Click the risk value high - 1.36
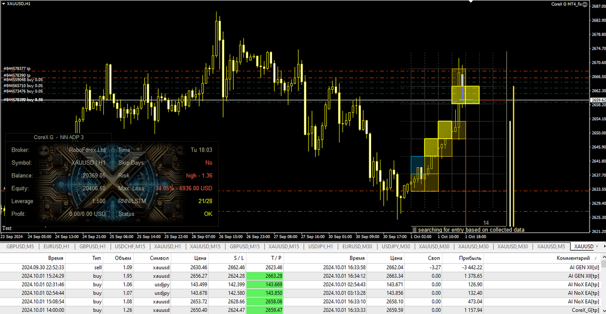The width and height of the screenshot is (606, 314). [x=199, y=176]
